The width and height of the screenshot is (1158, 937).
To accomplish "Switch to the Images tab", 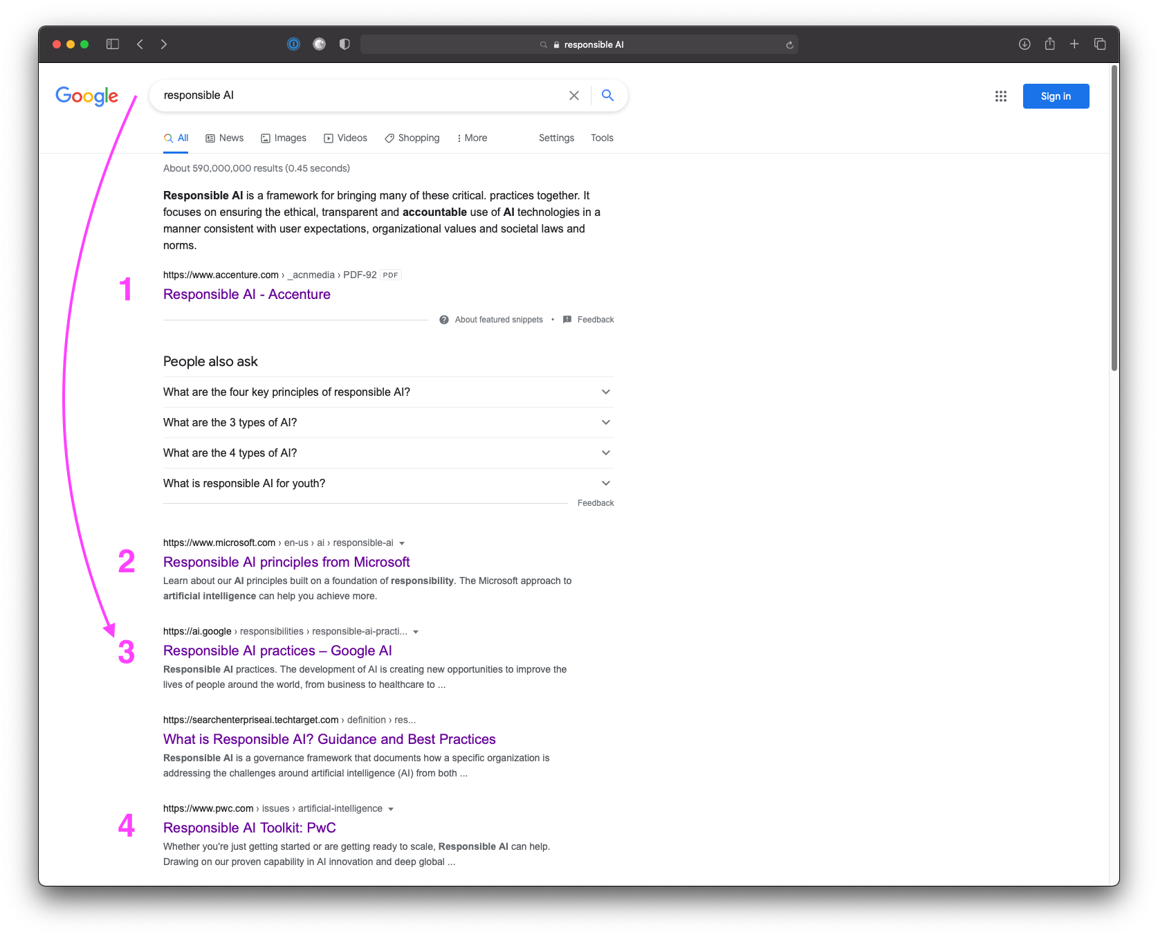I will click(284, 138).
